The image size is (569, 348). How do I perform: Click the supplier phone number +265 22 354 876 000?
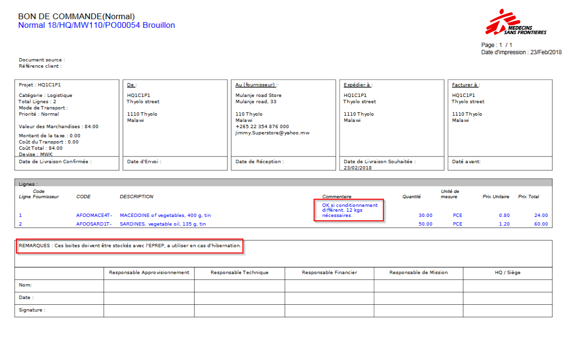pyautogui.click(x=262, y=126)
